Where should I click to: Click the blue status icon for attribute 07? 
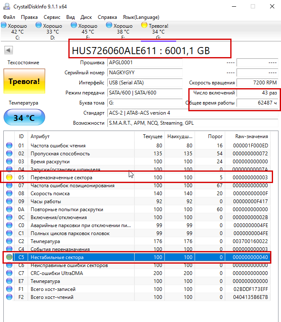point(9,185)
